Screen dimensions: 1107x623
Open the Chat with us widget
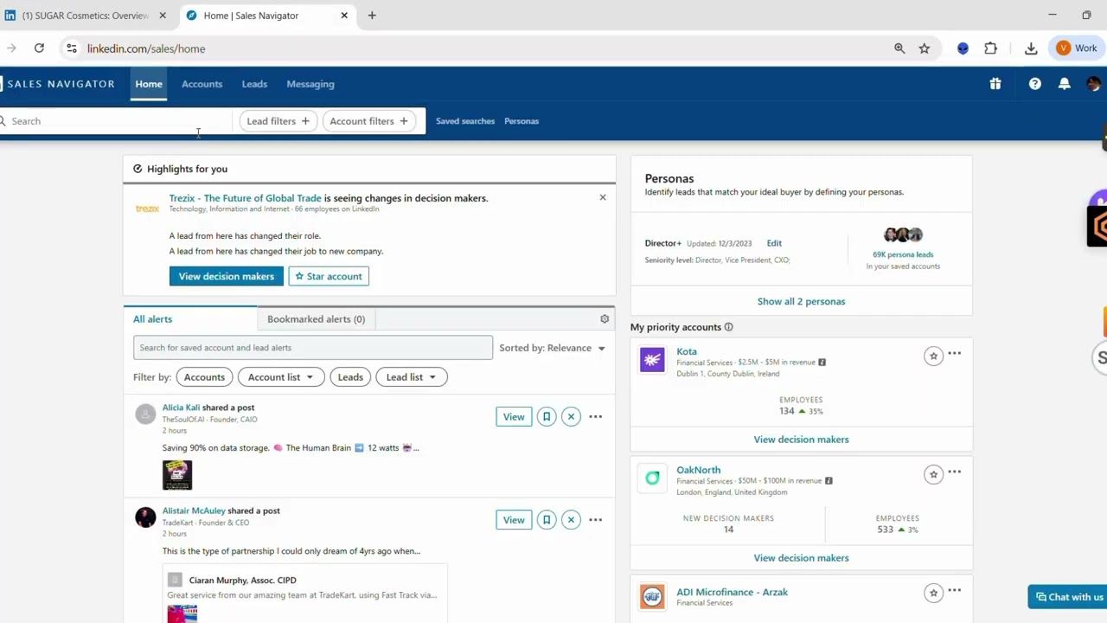(x=1067, y=597)
